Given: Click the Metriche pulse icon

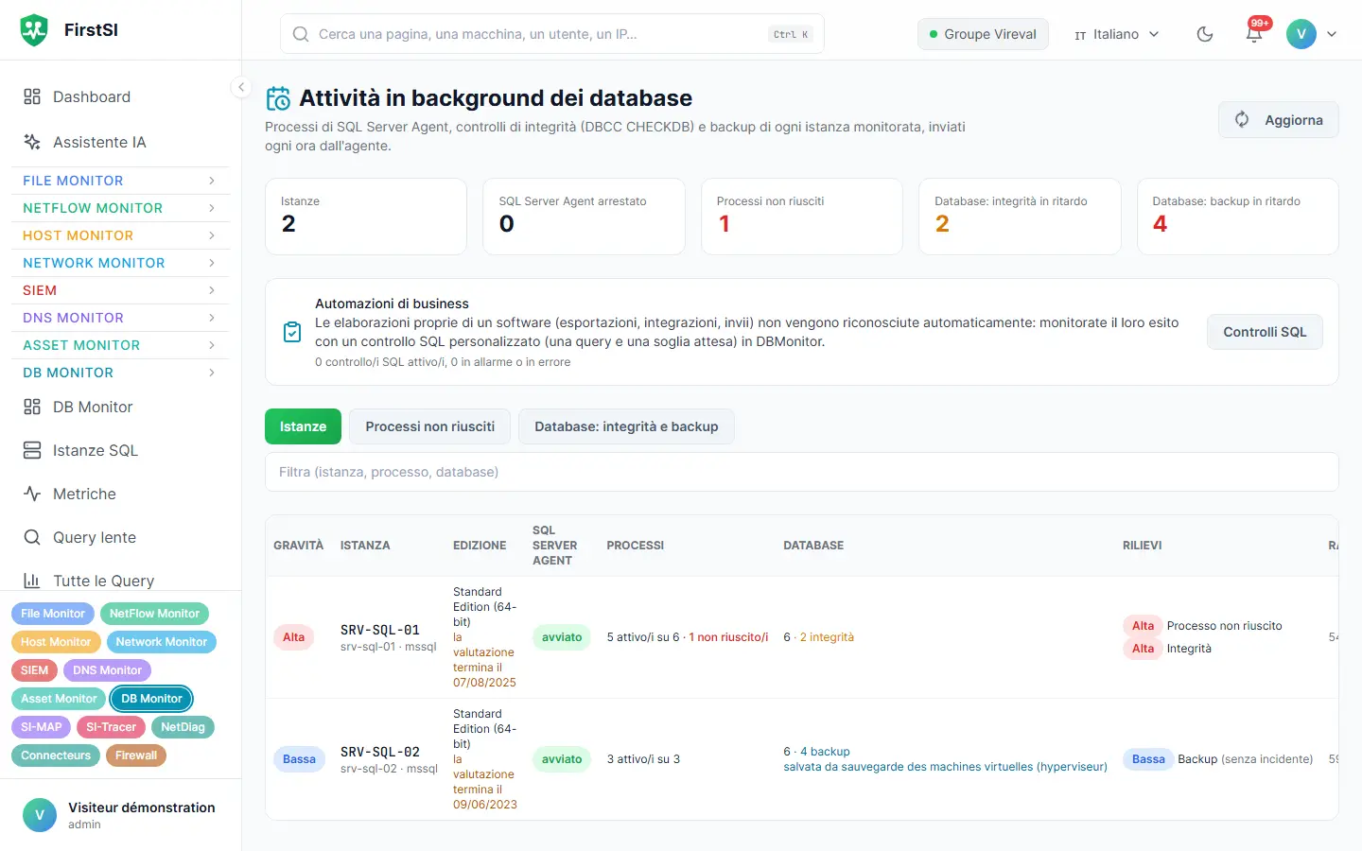Looking at the screenshot, I should (32, 494).
